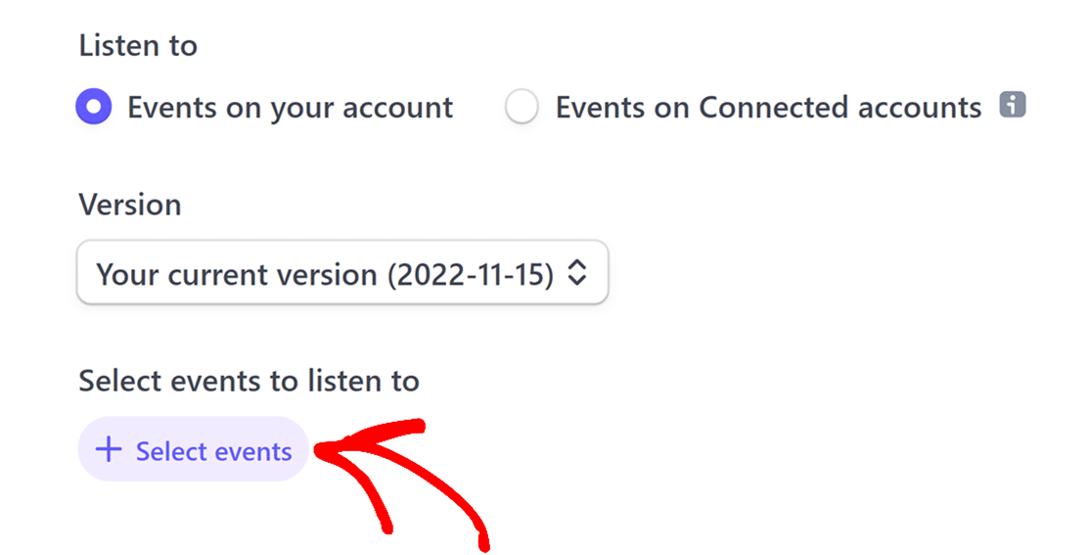The height and width of the screenshot is (555, 1092).
Task: Click the plus icon in Select events
Action: click(x=108, y=450)
